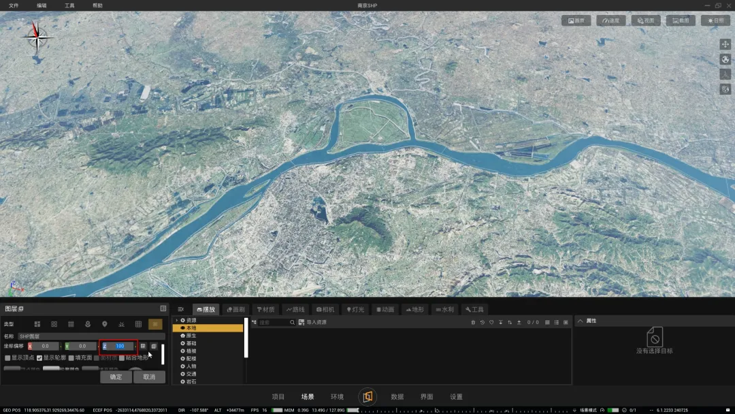
Task: Click the favorite heart icon in resource toolbar
Action: 491,322
